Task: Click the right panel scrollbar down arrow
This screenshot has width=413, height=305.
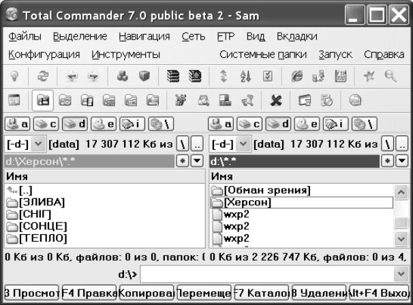Action: (x=401, y=239)
